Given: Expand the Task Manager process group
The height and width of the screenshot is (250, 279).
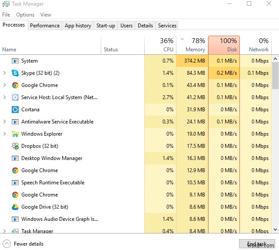Looking at the screenshot, I should 5,231.
